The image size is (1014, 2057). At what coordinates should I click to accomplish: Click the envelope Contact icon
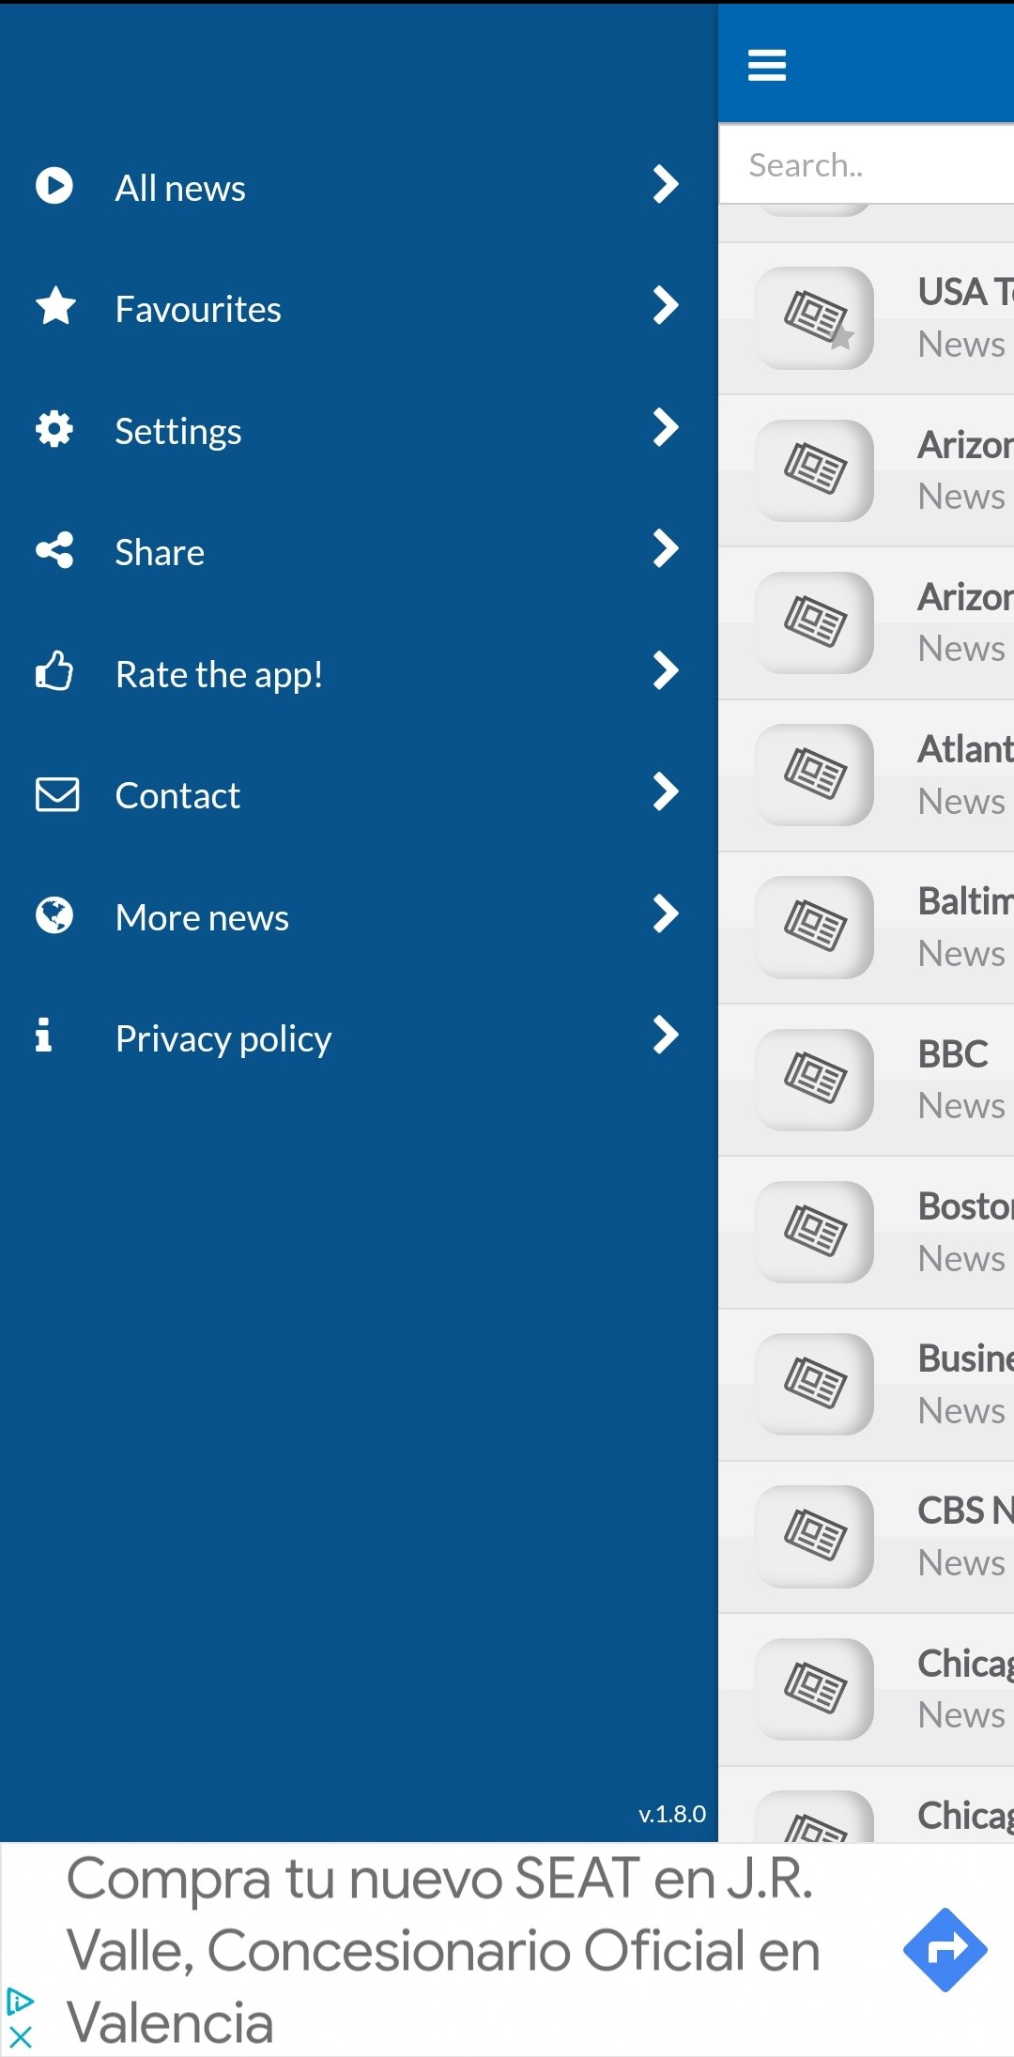coord(56,794)
